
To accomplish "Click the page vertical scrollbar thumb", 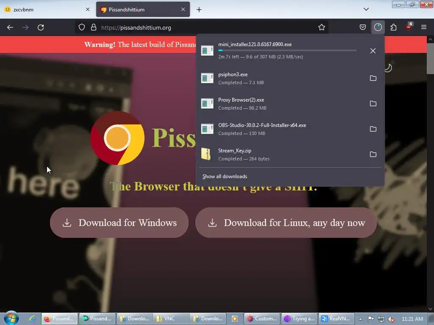I will coord(430,58).
